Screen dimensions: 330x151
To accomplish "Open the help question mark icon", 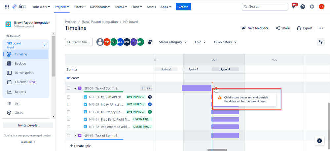I will 303,7.
